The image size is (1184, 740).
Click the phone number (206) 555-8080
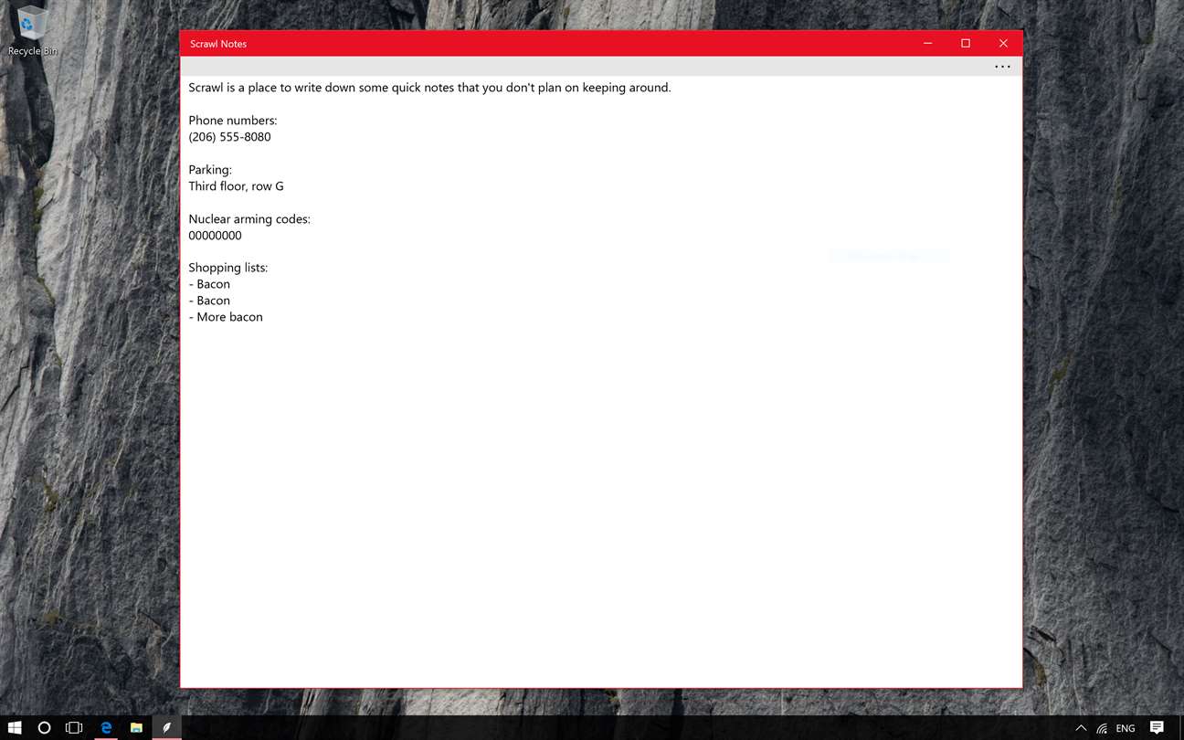point(229,137)
